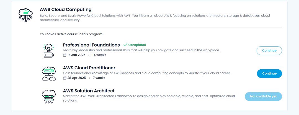Continue the AWS Cloud Practitioner course
The height and width of the screenshot is (115, 299).
click(x=269, y=73)
